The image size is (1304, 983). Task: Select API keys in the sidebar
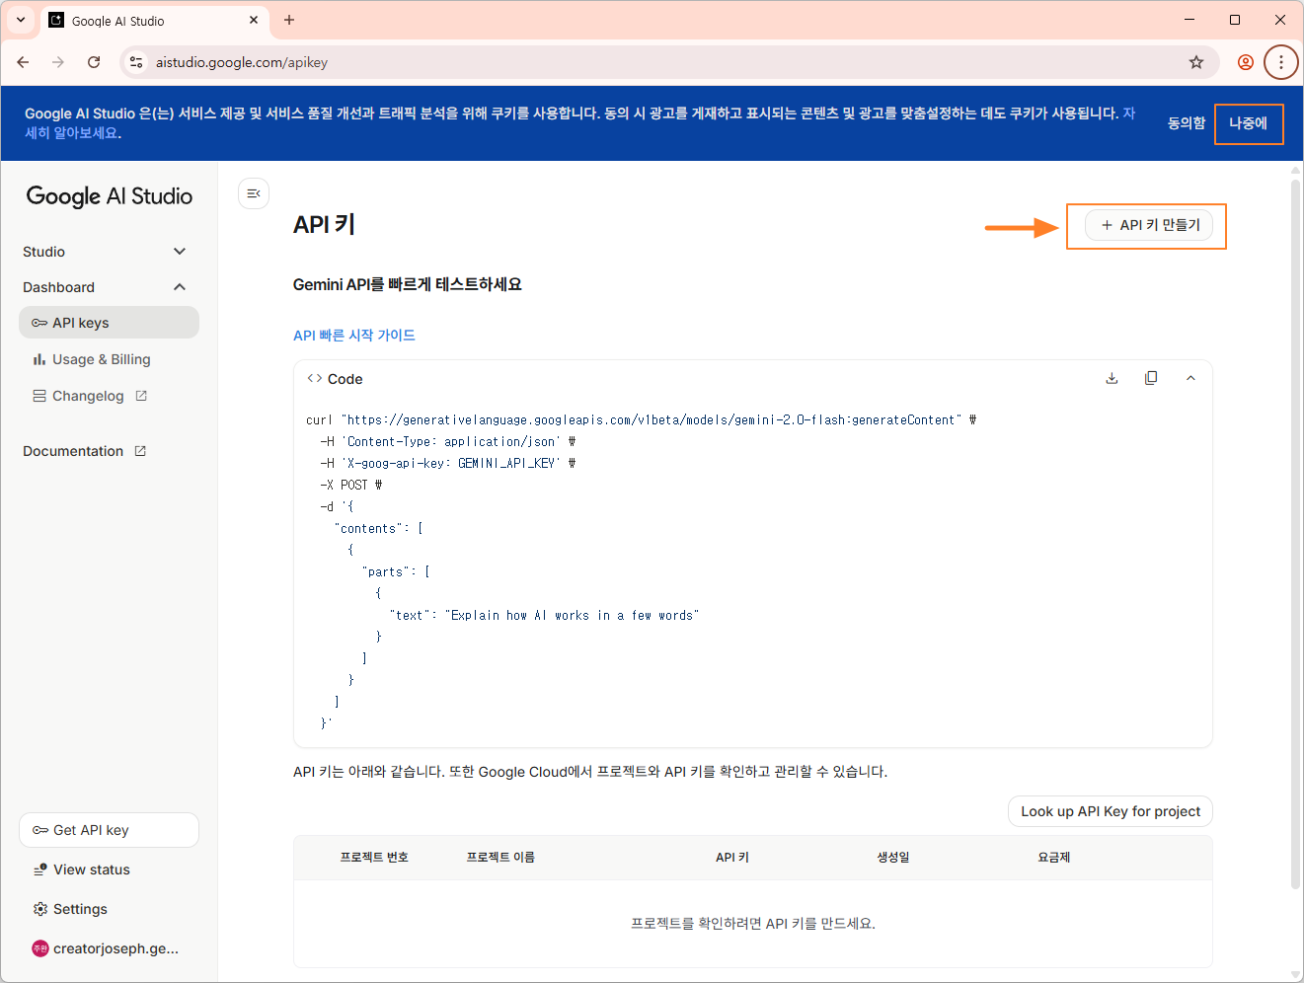coord(109,323)
